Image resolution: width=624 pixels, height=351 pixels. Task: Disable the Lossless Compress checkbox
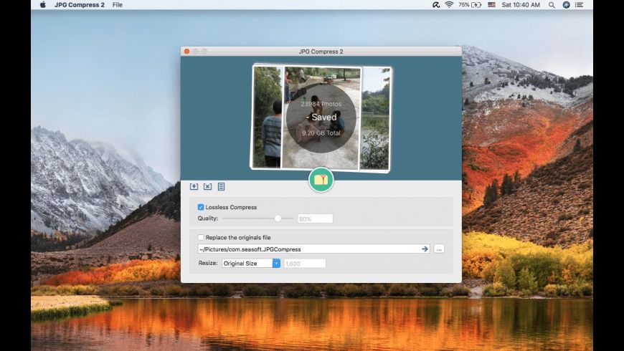(x=201, y=207)
